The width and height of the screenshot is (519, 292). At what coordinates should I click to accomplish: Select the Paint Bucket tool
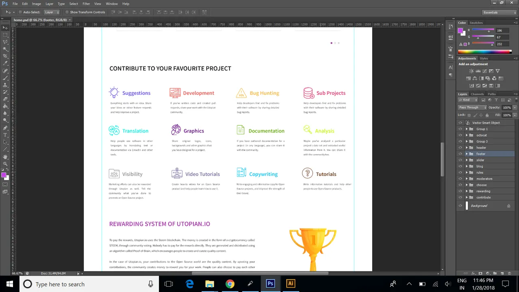point(5,106)
